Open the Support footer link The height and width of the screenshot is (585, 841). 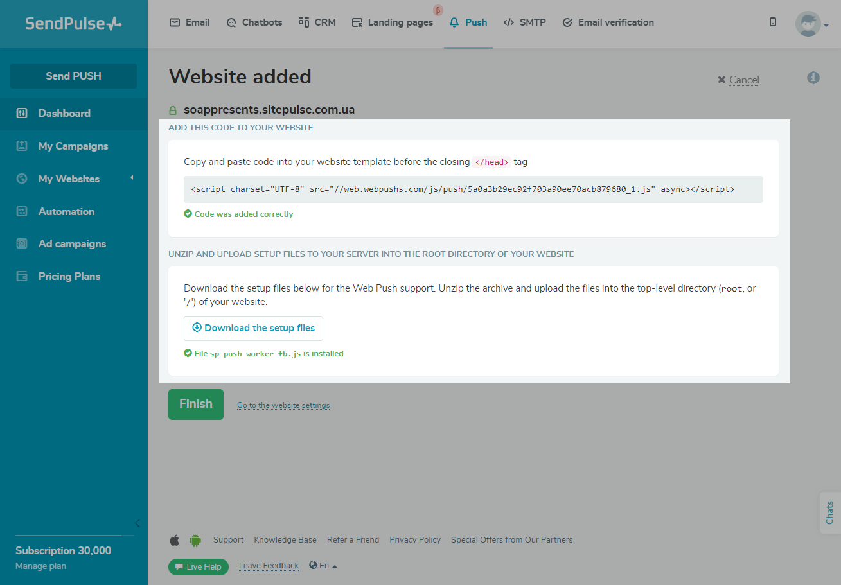pyautogui.click(x=229, y=540)
